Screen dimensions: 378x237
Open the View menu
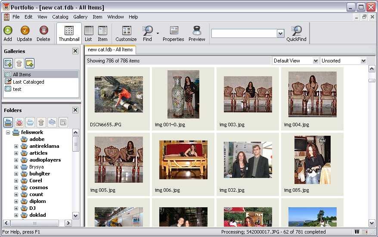42,17
